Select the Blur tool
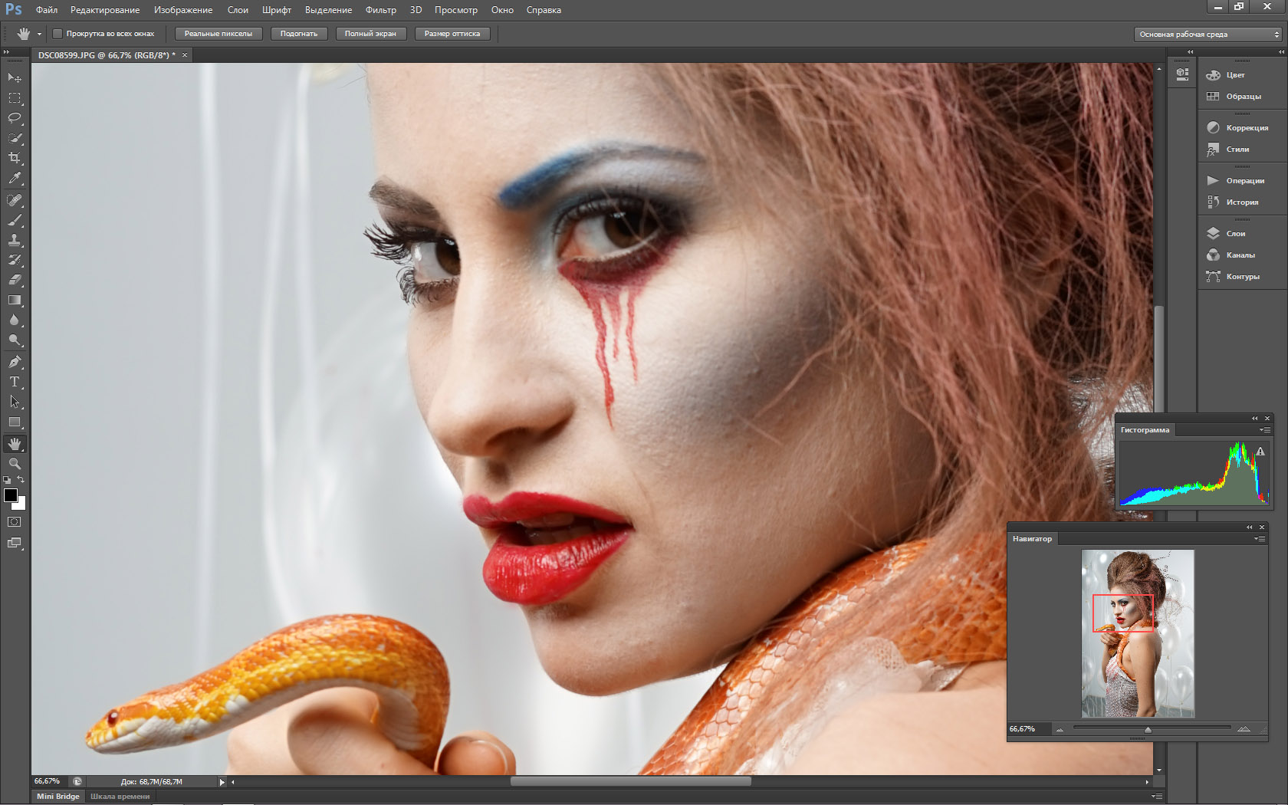 [15, 320]
